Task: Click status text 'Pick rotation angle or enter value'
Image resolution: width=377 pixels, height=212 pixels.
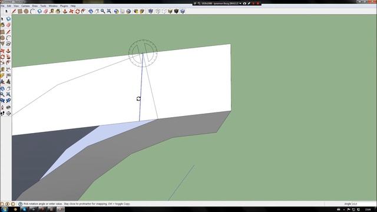Action: click(x=43, y=204)
